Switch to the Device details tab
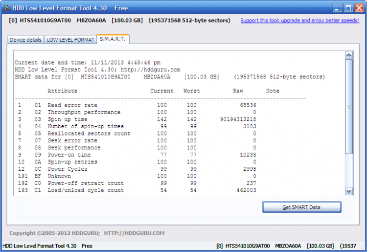 pos(25,40)
